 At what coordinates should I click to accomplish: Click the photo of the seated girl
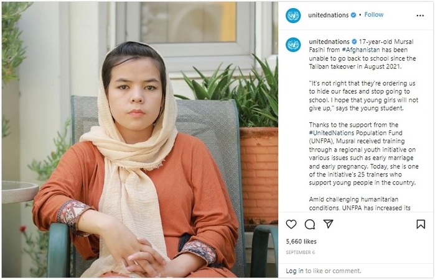tap(140, 140)
